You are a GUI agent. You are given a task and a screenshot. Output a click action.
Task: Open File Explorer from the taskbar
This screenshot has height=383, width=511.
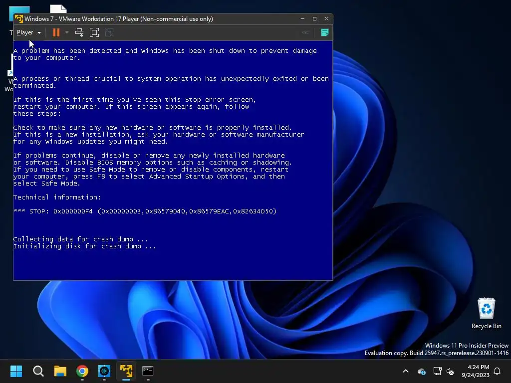coord(60,371)
